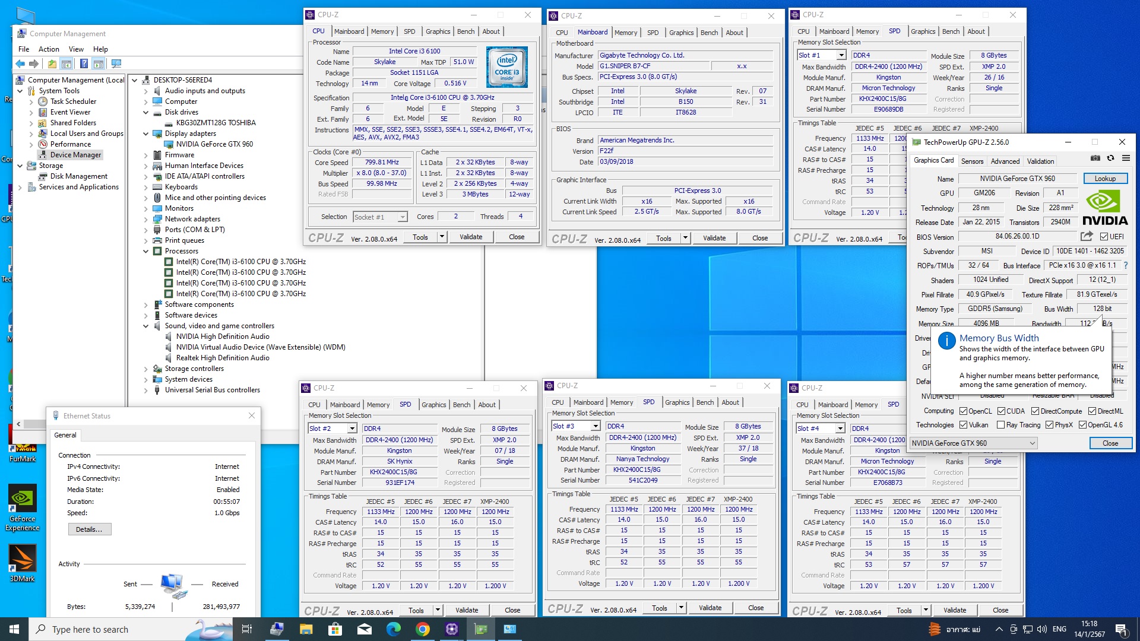Toggle the UEFI checkbox in GPU-Z
Viewport: 1140px width, 641px height.
click(1104, 236)
